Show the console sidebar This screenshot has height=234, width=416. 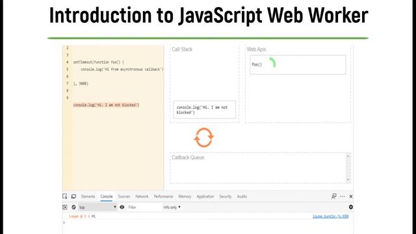point(65,207)
